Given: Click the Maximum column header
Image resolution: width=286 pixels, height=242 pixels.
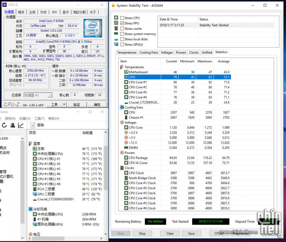Looking at the screenshot, I should pos(205,61).
